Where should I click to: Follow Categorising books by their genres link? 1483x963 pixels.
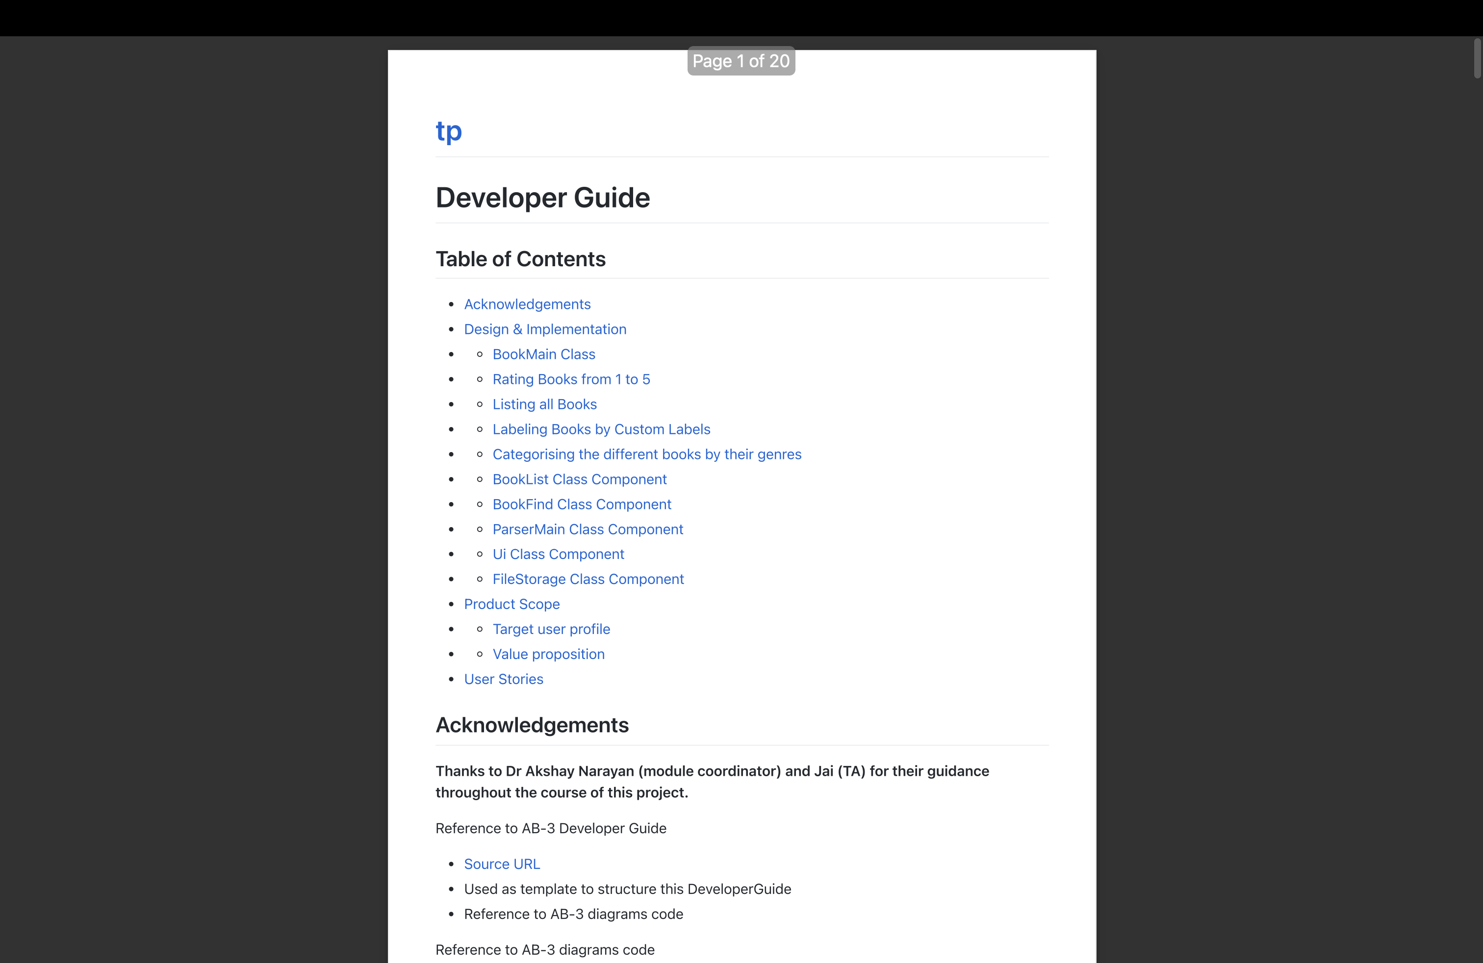[646, 454]
